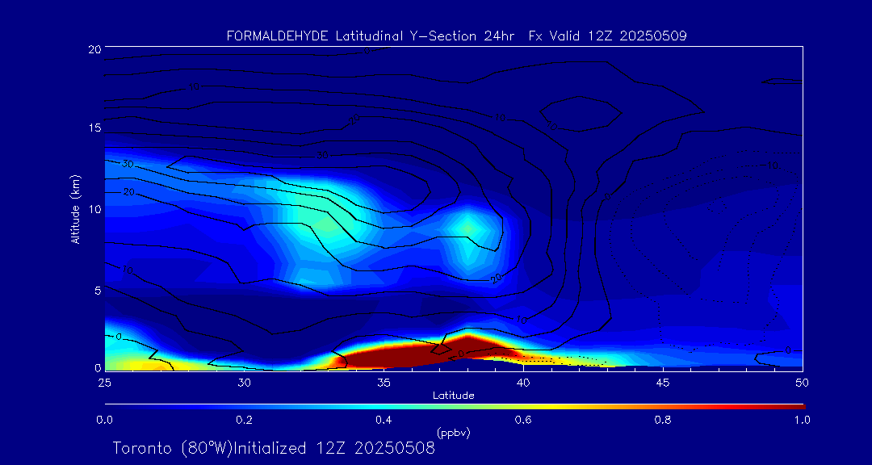Click color bar label 0.2
This screenshot has height=465, width=872.
(244, 420)
